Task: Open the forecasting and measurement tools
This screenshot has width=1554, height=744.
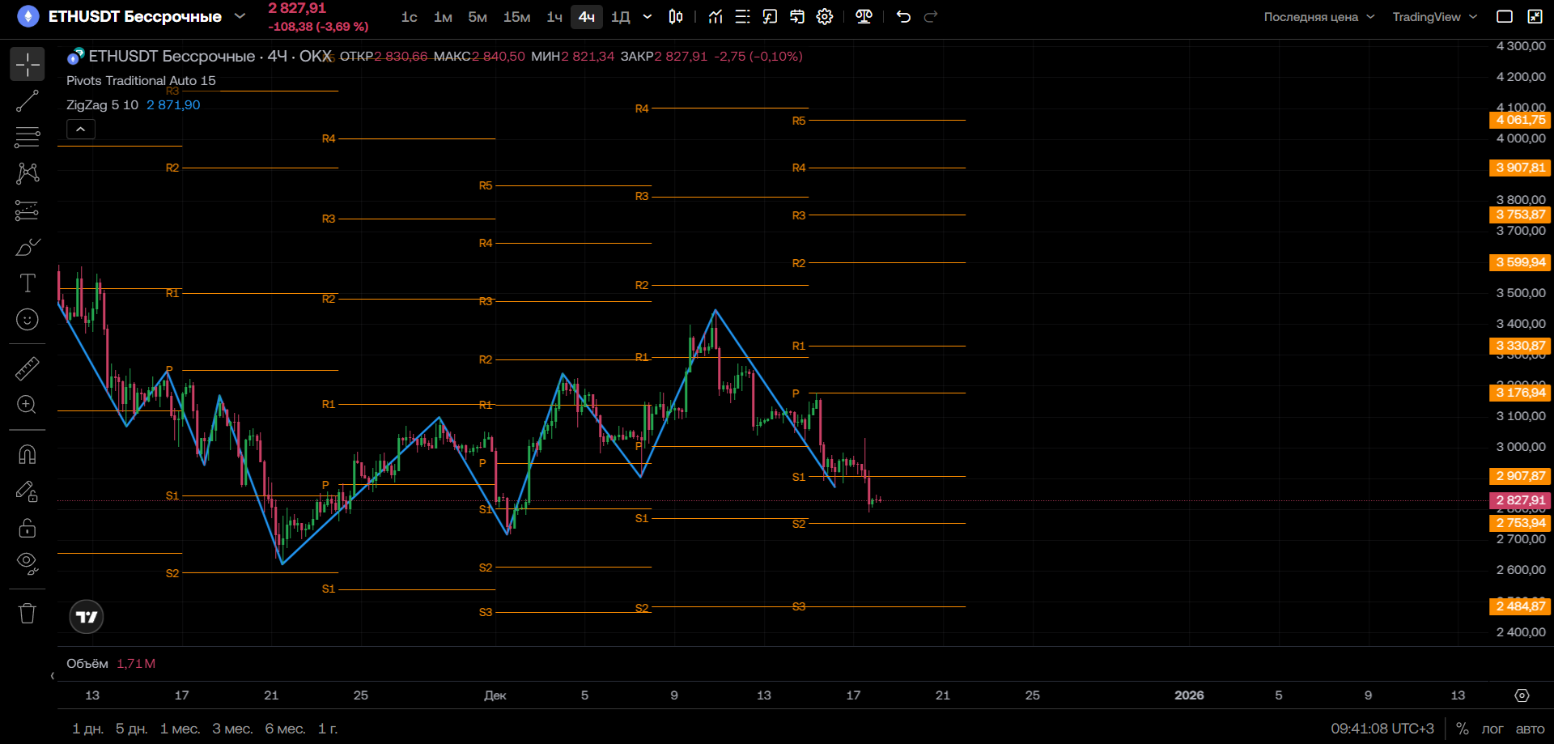Action: tap(27, 210)
